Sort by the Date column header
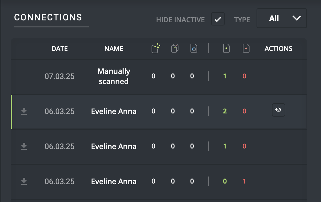This screenshot has width=321, height=202. [x=60, y=49]
